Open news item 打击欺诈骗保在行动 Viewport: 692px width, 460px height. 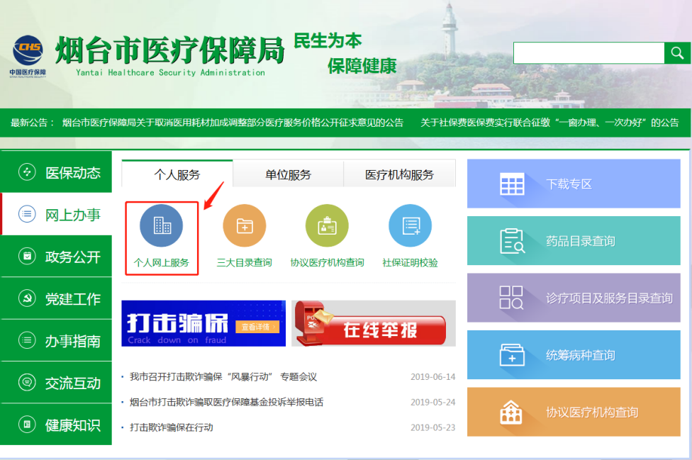coord(172,427)
